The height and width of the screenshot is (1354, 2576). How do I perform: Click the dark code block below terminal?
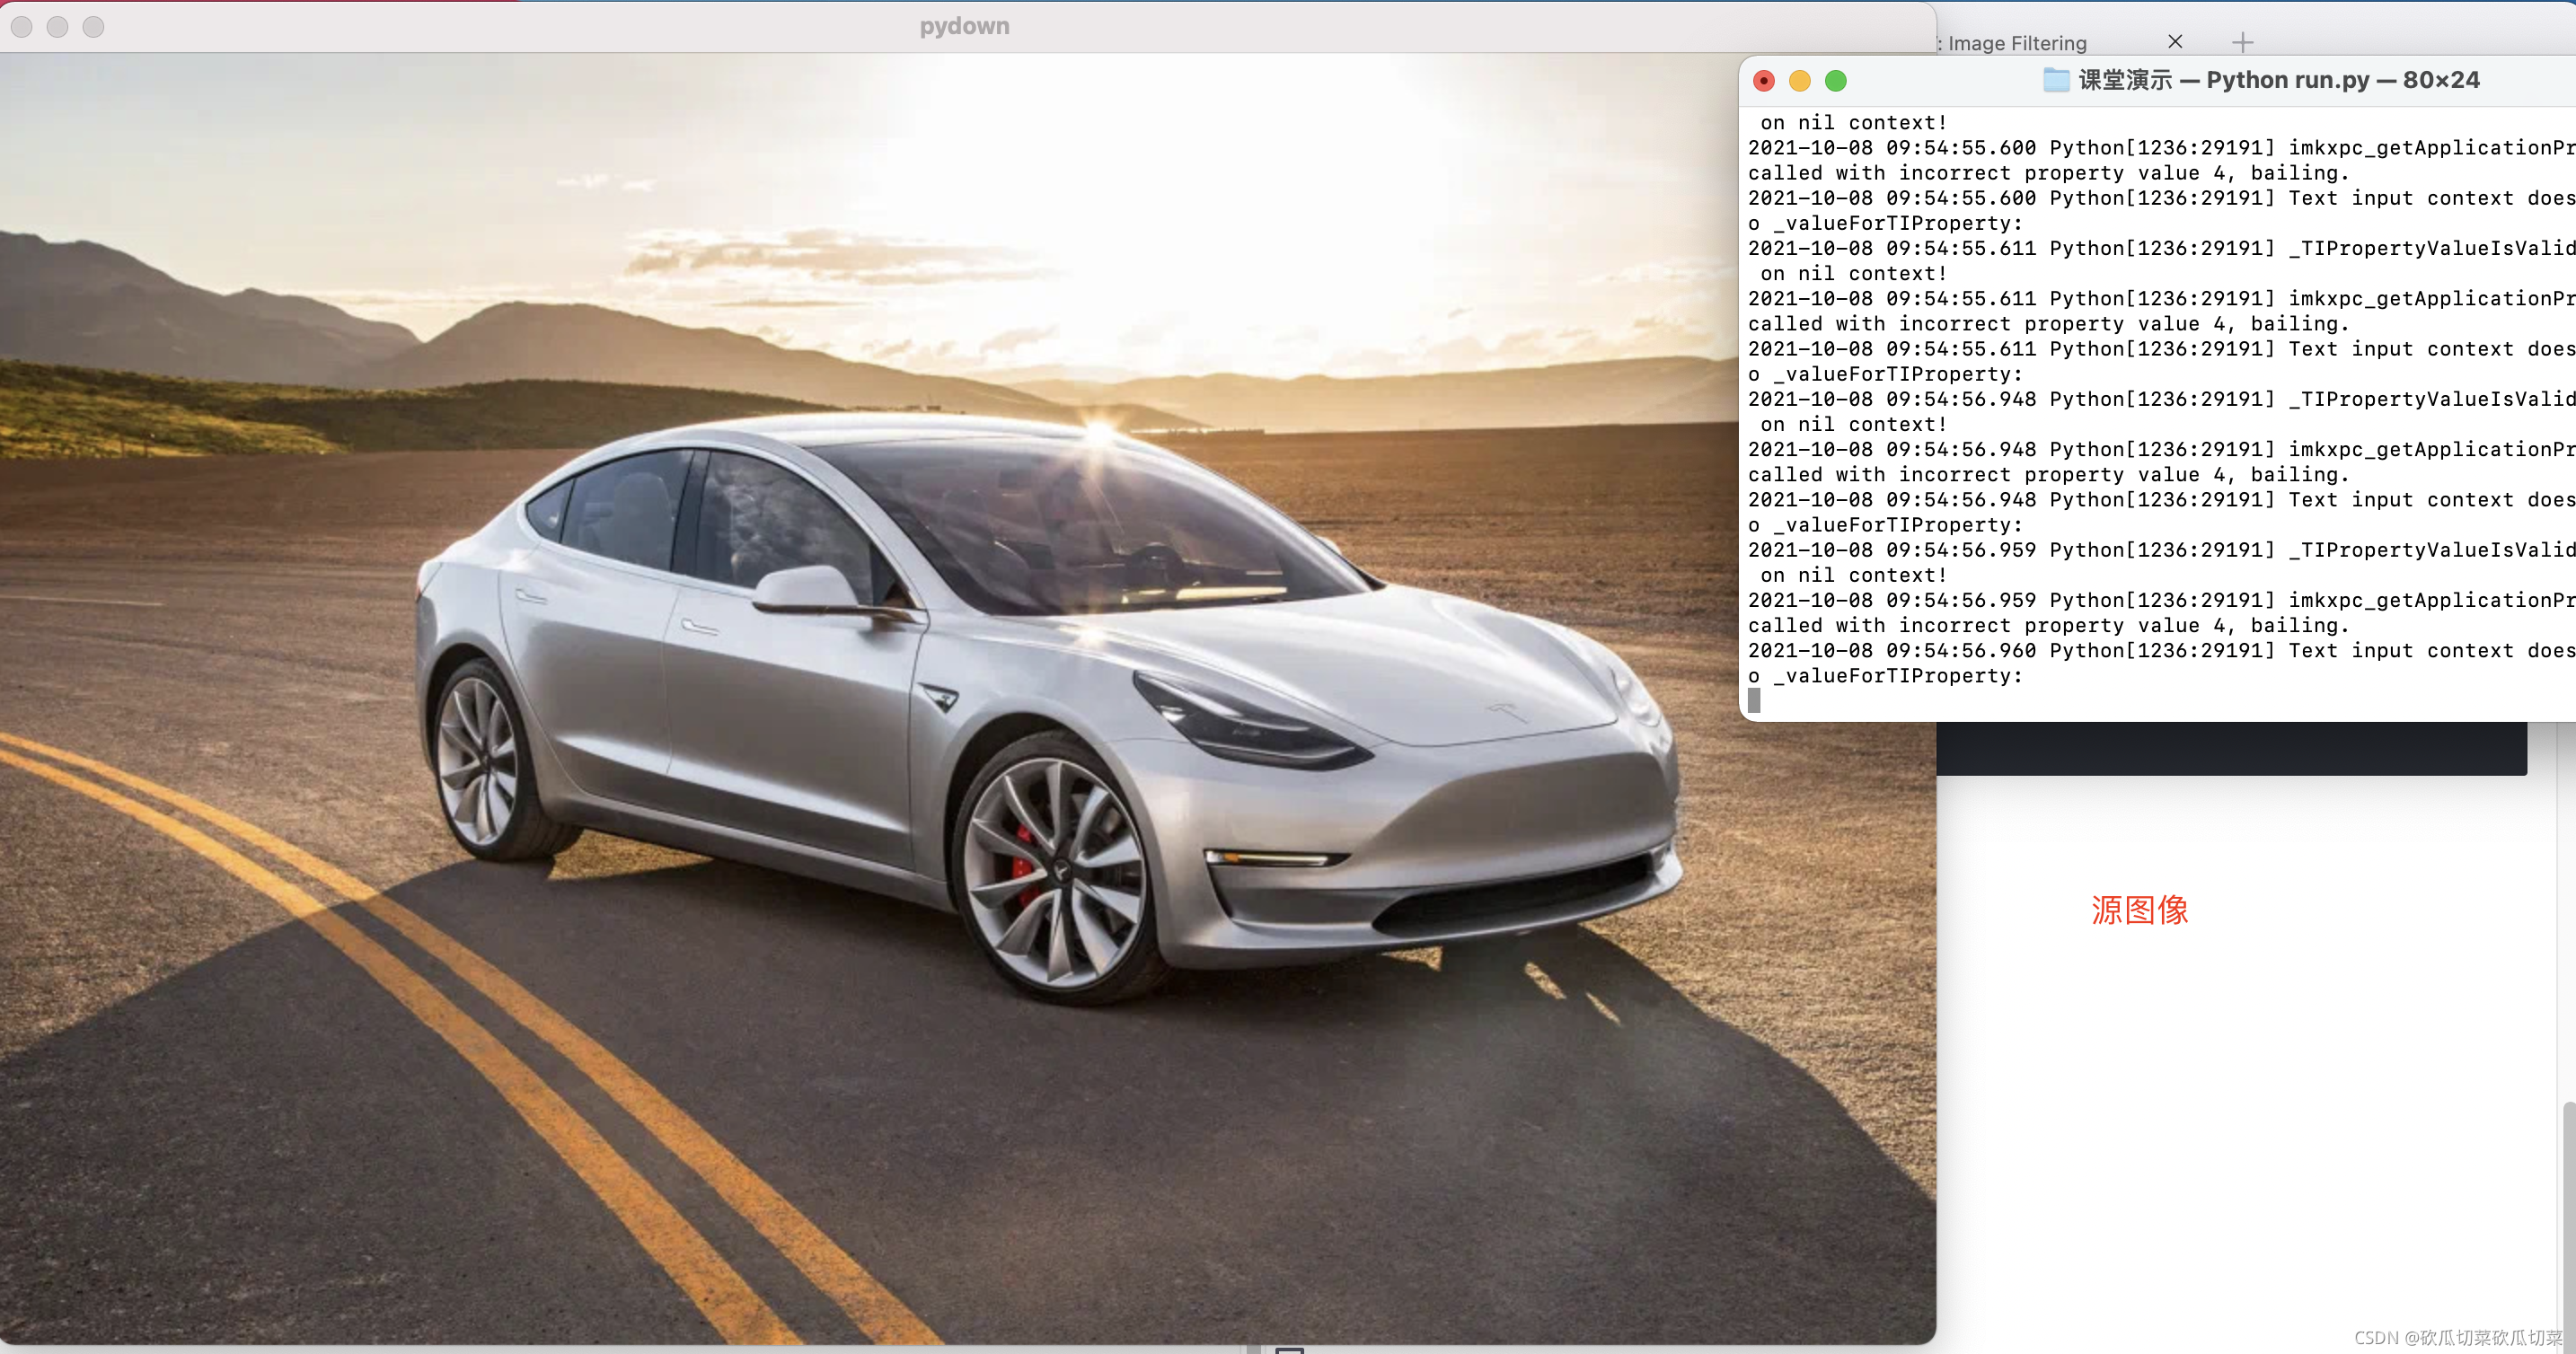2230,748
